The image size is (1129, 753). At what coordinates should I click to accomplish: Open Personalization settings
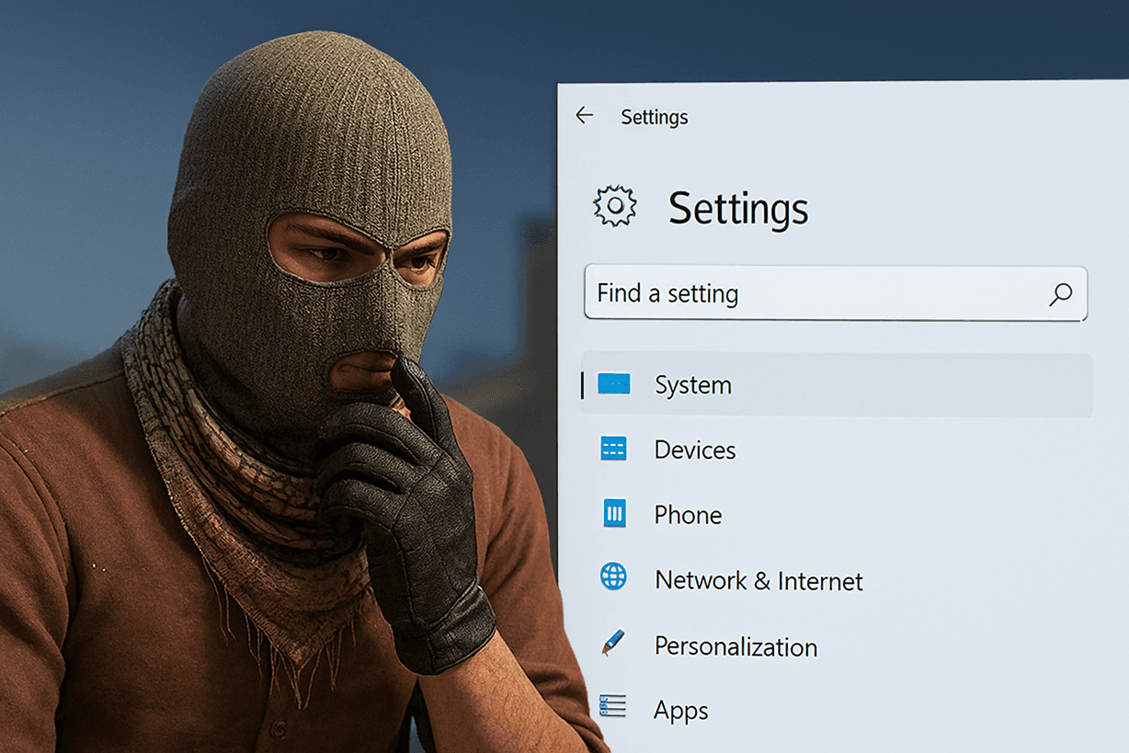point(736,646)
